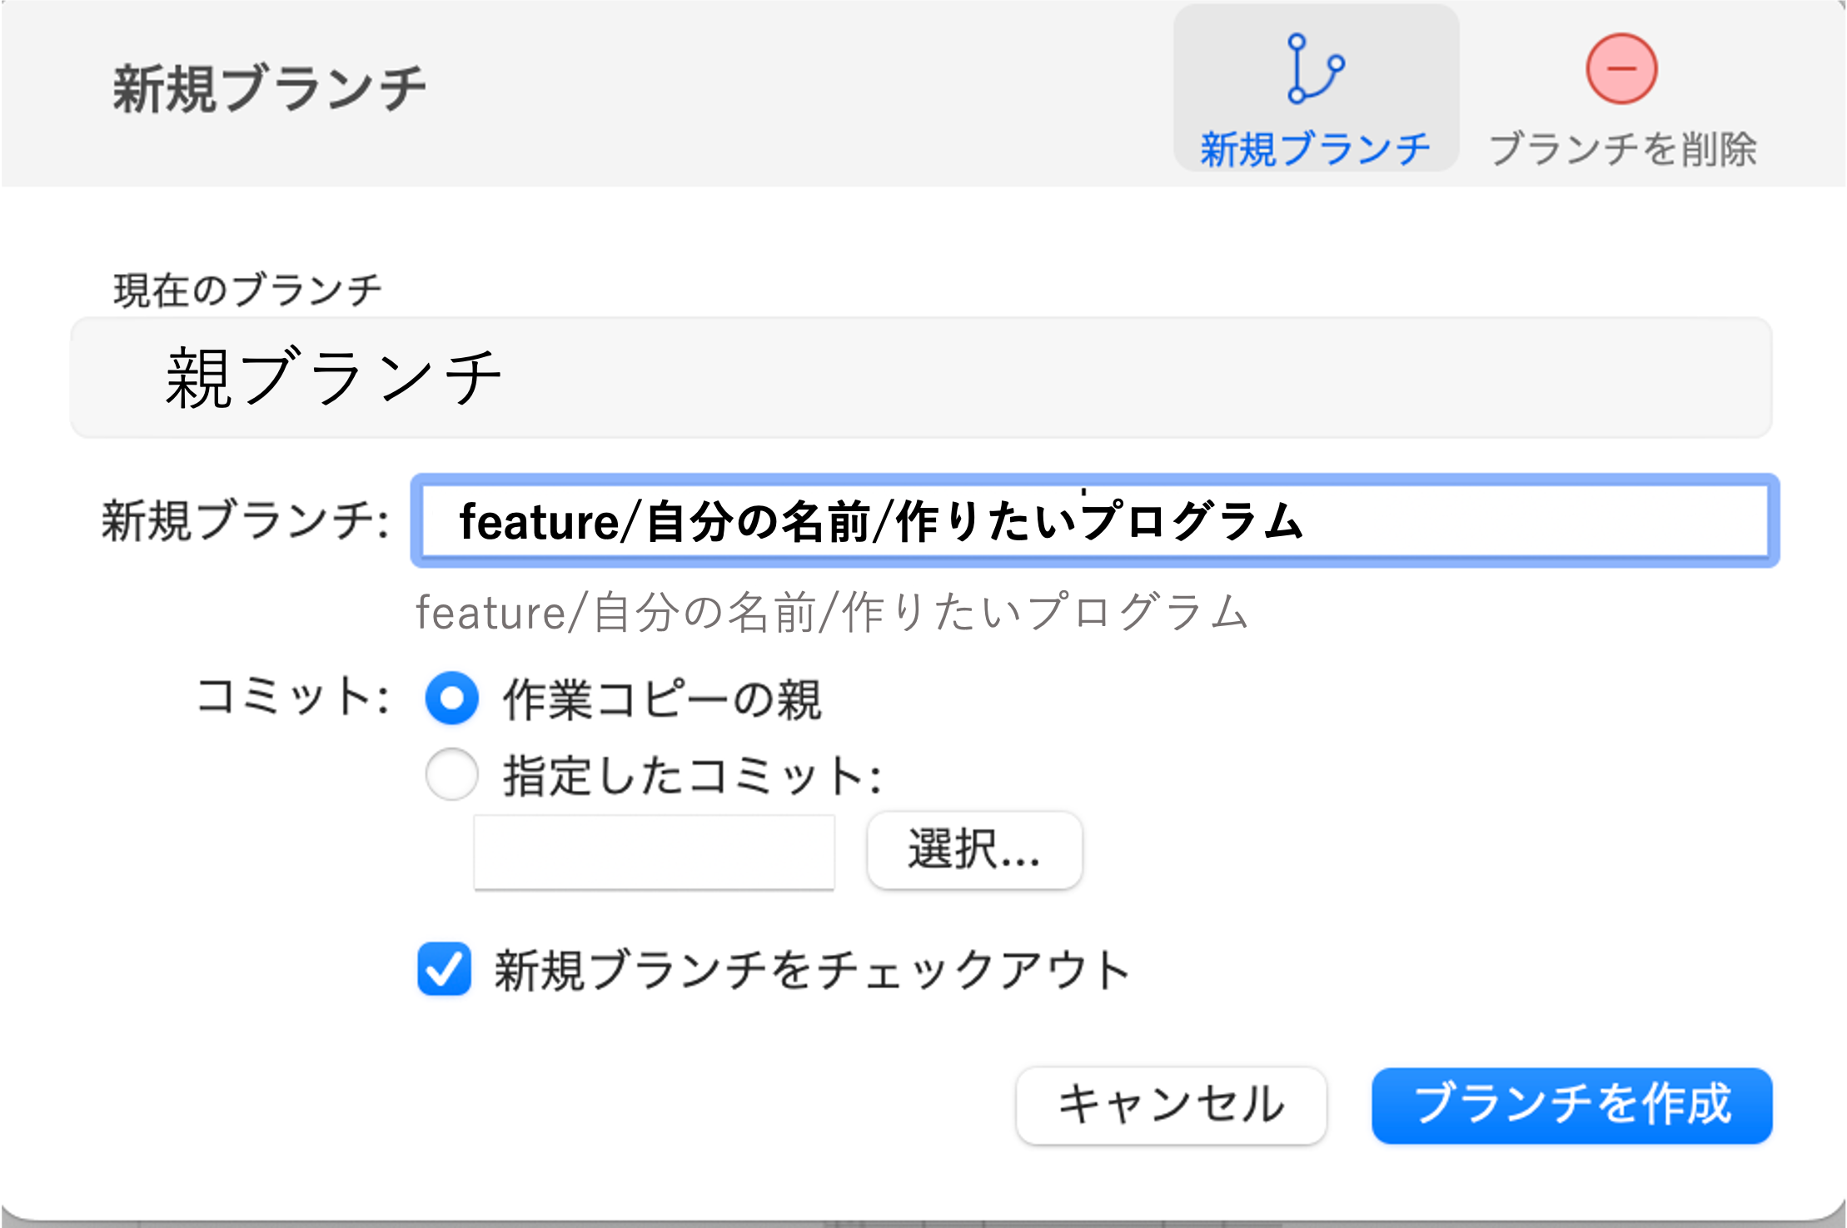Click the 親ブランチ current branch field
The width and height of the screenshot is (1847, 1228).
(921, 377)
